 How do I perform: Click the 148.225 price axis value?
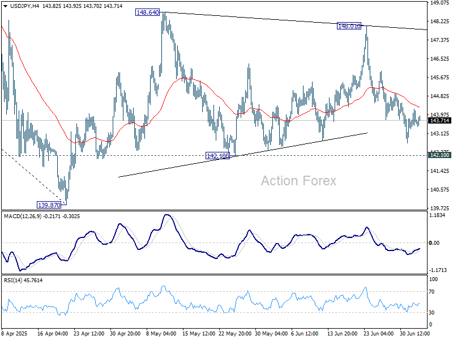(x=440, y=22)
